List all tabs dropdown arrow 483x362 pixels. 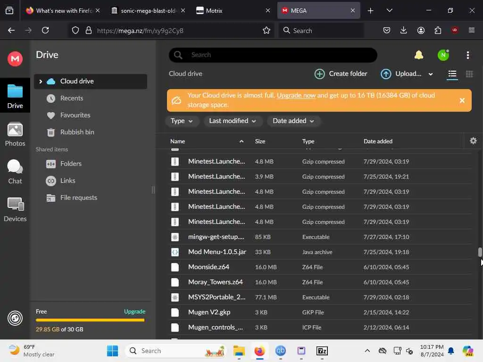[x=389, y=10]
